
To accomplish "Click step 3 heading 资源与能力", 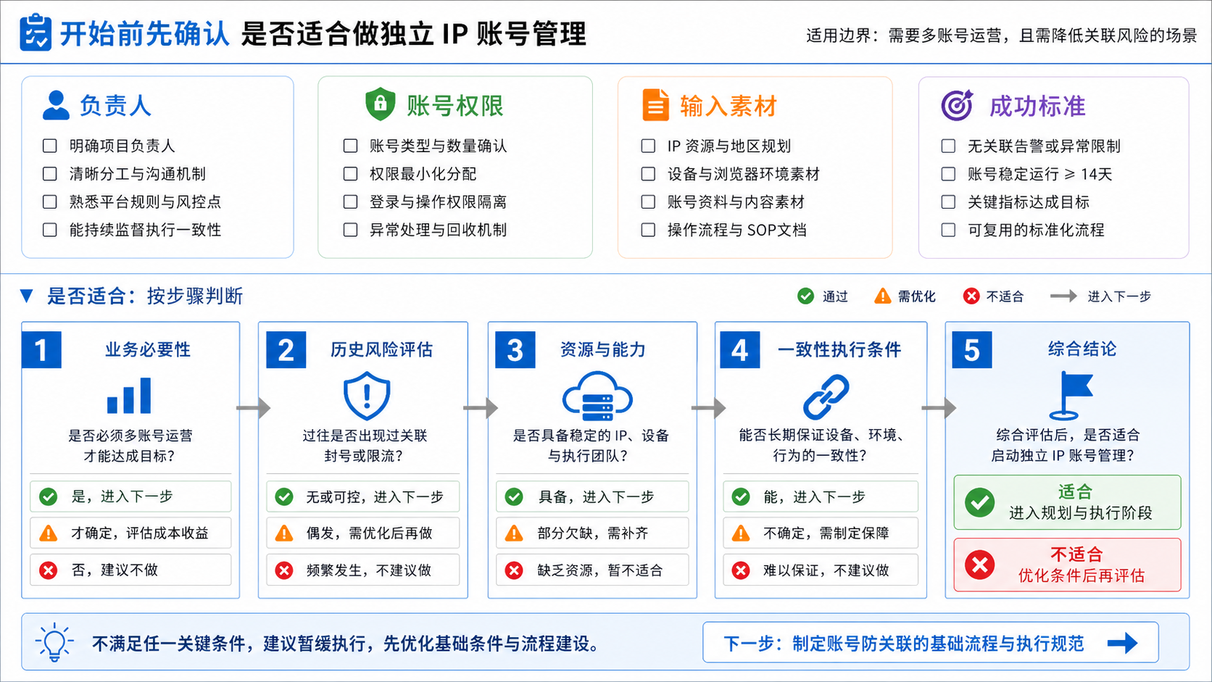I will (x=602, y=349).
